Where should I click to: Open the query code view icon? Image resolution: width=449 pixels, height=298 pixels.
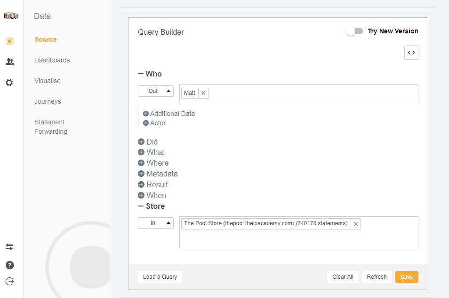pyautogui.click(x=411, y=52)
